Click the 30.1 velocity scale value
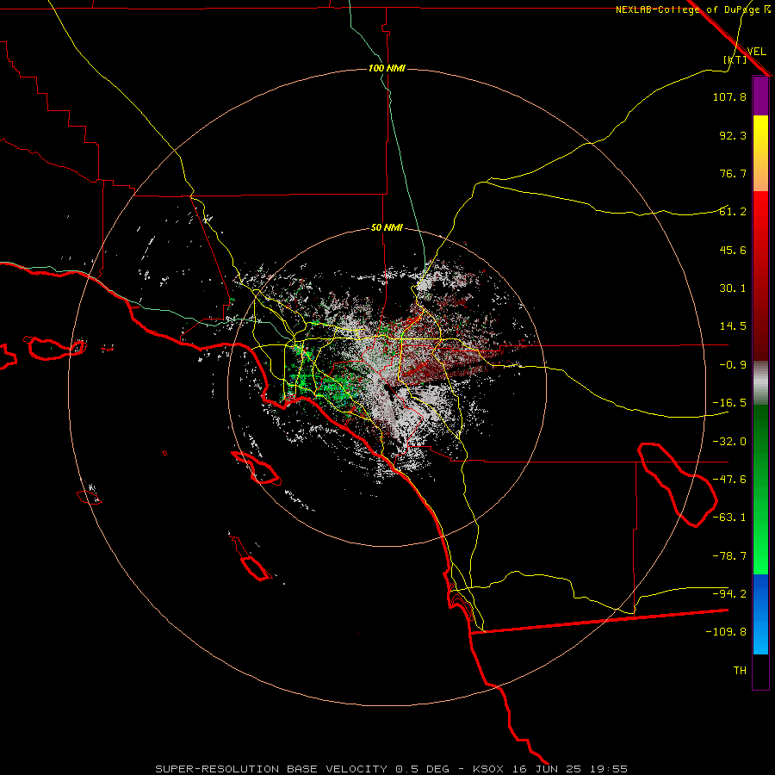This screenshot has width=775, height=775. (x=733, y=288)
